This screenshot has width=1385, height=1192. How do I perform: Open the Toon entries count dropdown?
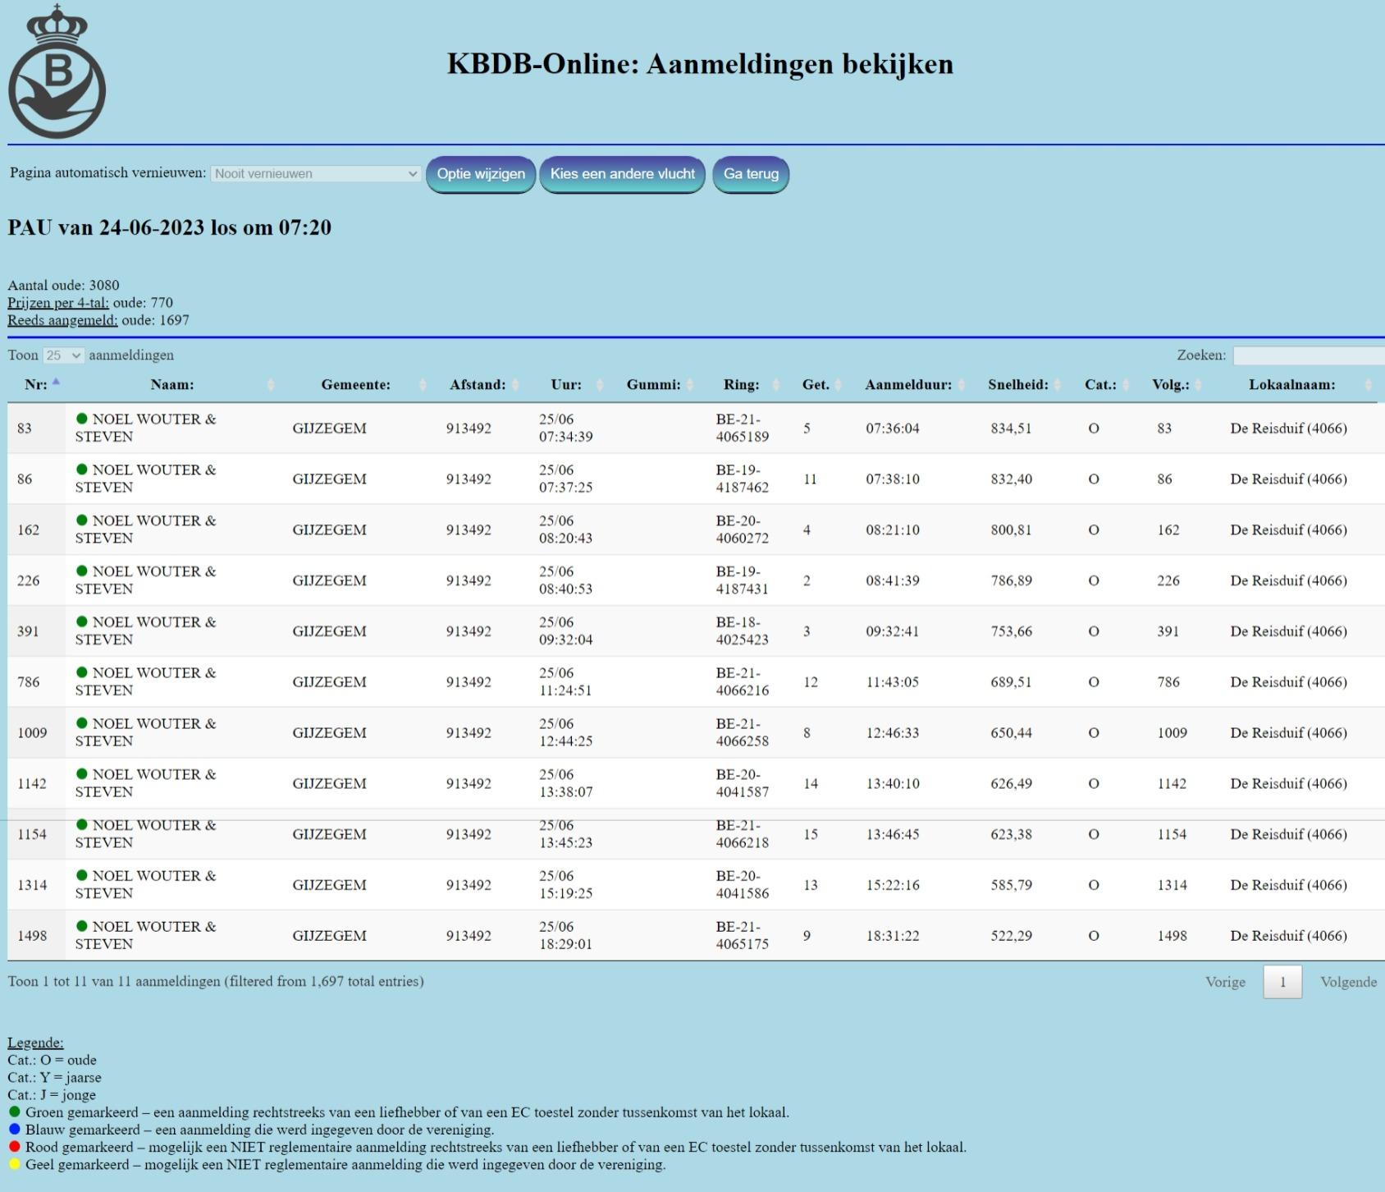coord(63,355)
